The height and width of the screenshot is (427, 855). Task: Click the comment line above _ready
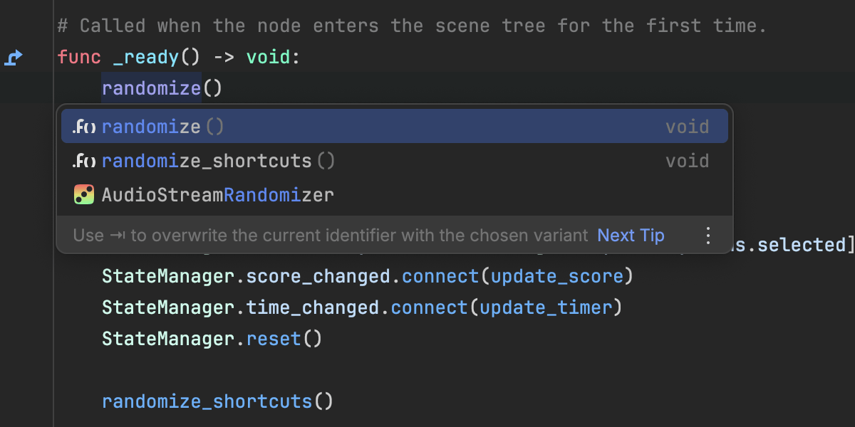[x=412, y=26]
